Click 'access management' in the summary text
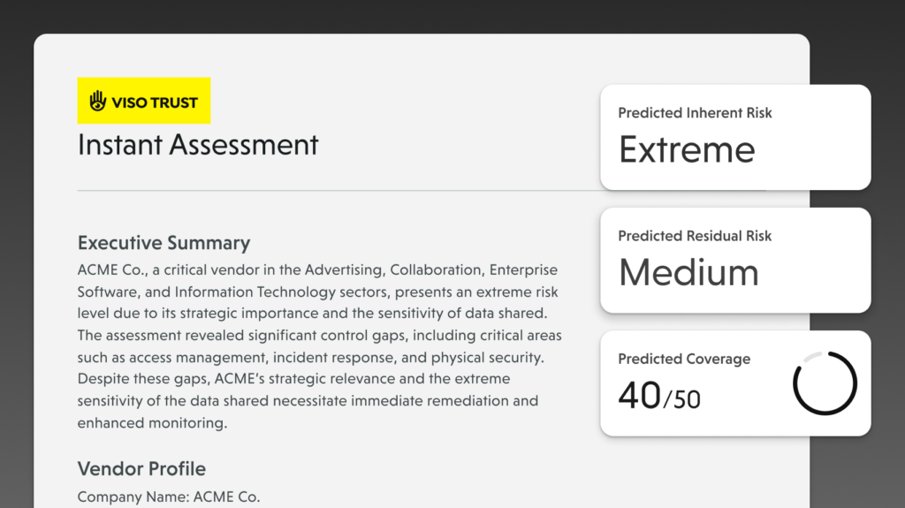The width and height of the screenshot is (905, 508). click(x=201, y=358)
